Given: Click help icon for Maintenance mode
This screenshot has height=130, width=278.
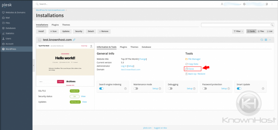Looking at the screenshot, I should point(160,89).
